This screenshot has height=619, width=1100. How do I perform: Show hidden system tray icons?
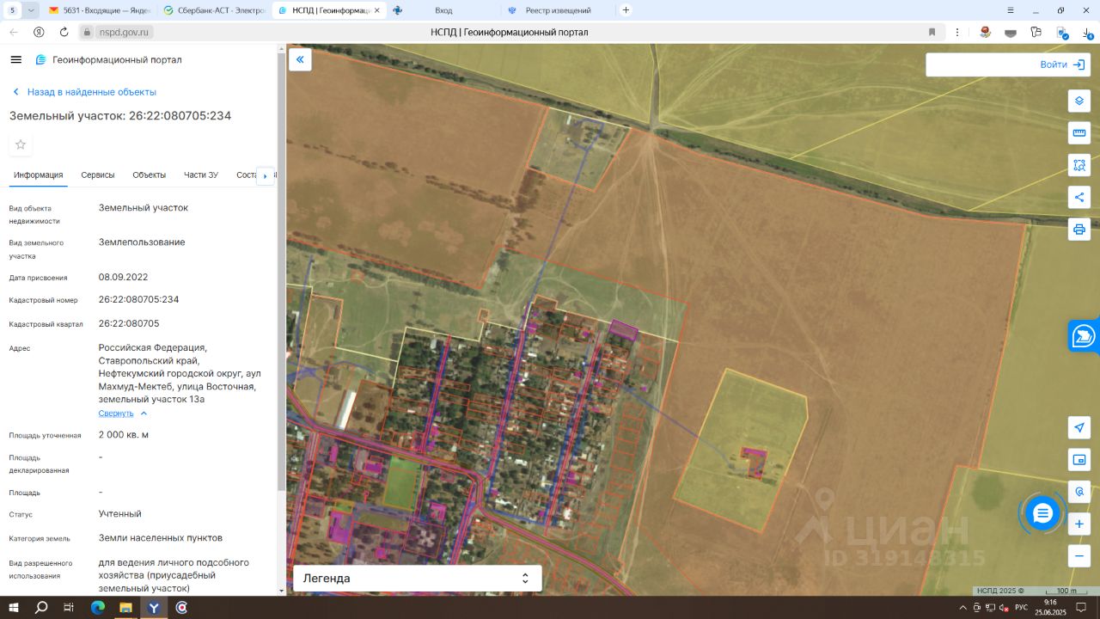(962, 608)
